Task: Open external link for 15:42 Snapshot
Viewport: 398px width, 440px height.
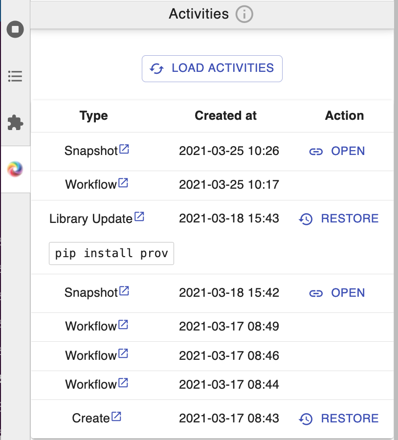Action: (124, 291)
